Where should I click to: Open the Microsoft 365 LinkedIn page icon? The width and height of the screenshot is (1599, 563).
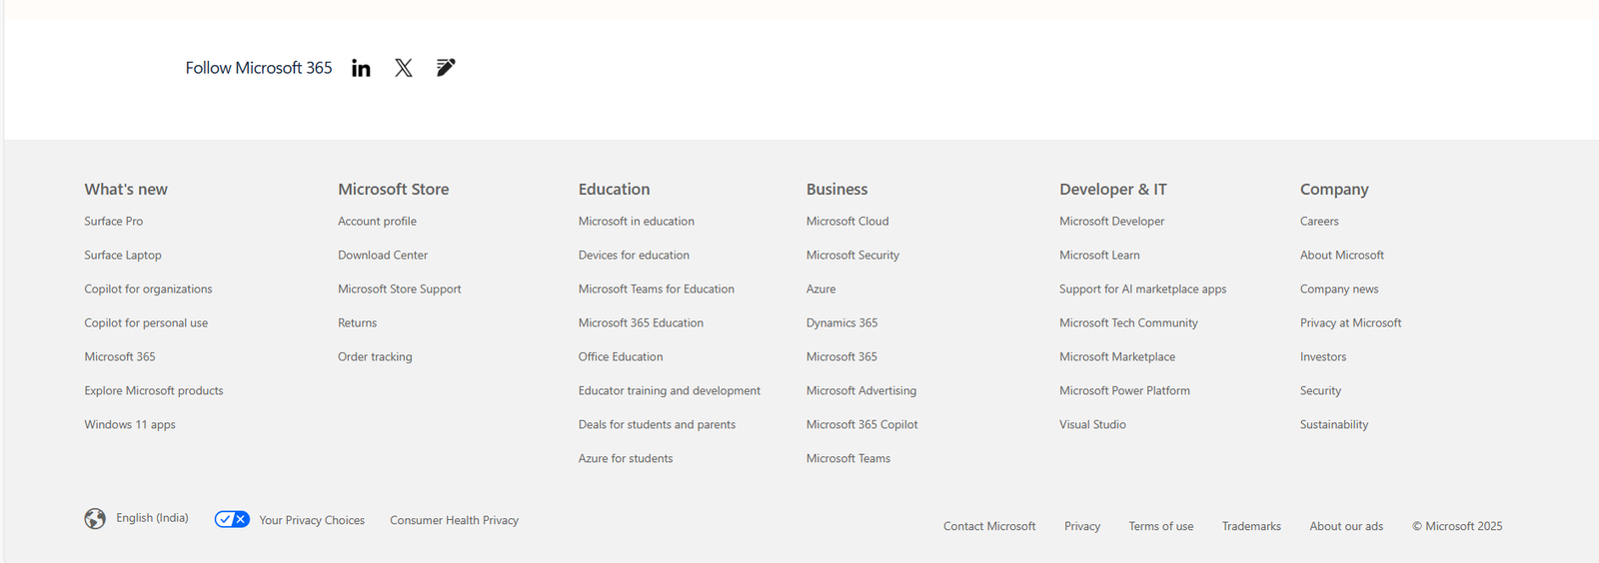click(x=361, y=68)
